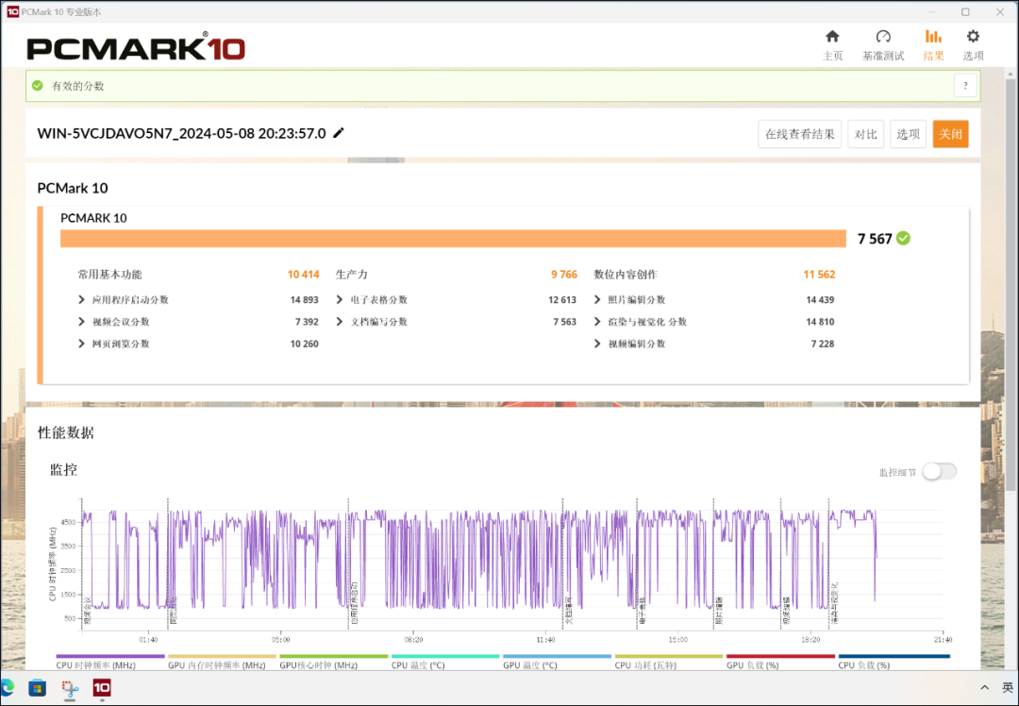This screenshot has width=1019, height=706.
Task: Click the 选项 button beside 对比
Action: click(x=908, y=135)
